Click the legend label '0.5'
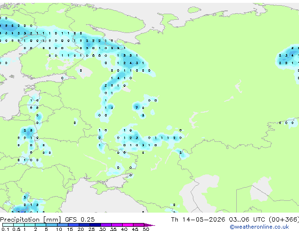Viewport: 299px width, 231px height. pyautogui.click(x=17, y=229)
